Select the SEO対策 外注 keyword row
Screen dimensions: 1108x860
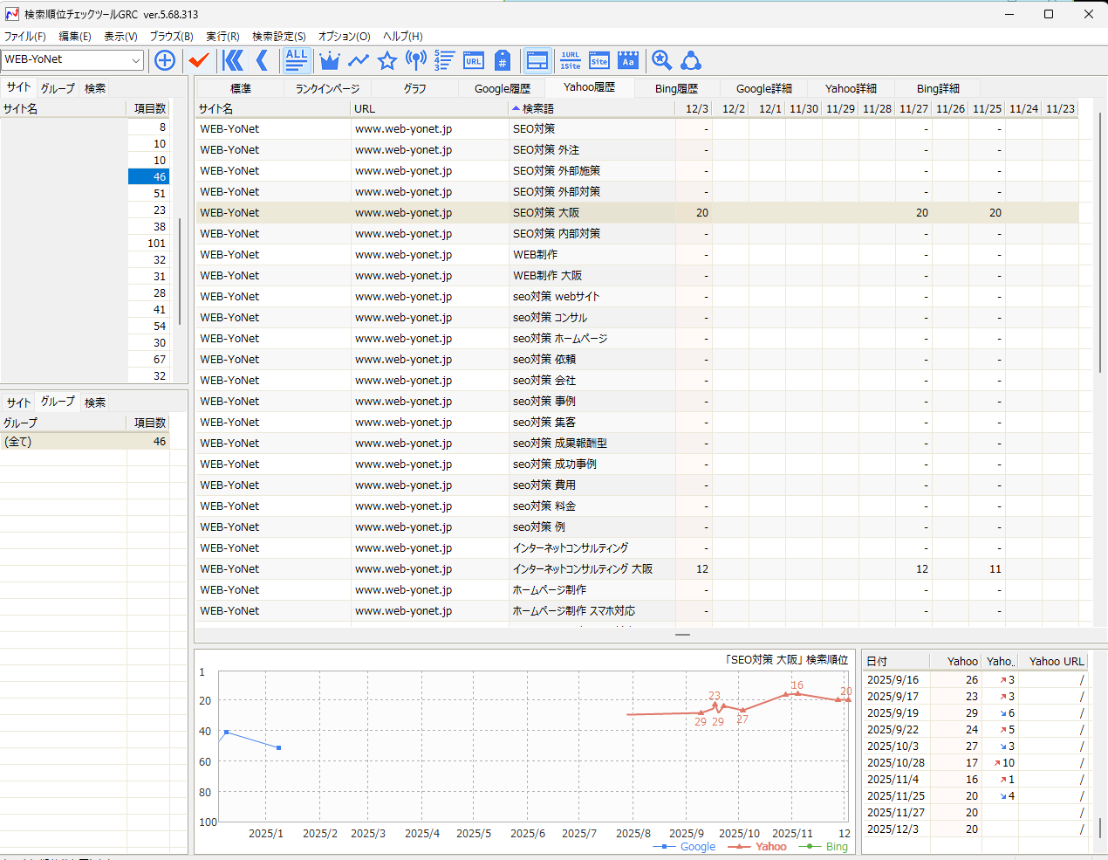point(545,150)
